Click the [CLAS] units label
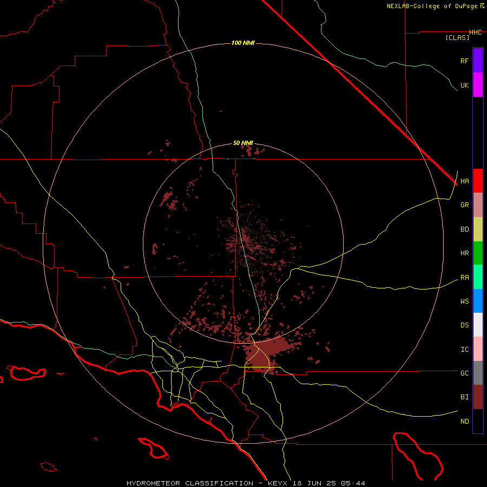The height and width of the screenshot is (487, 487). pyautogui.click(x=457, y=37)
